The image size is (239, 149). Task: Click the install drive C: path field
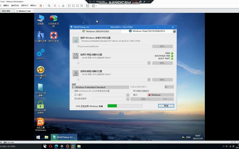pos(112,80)
